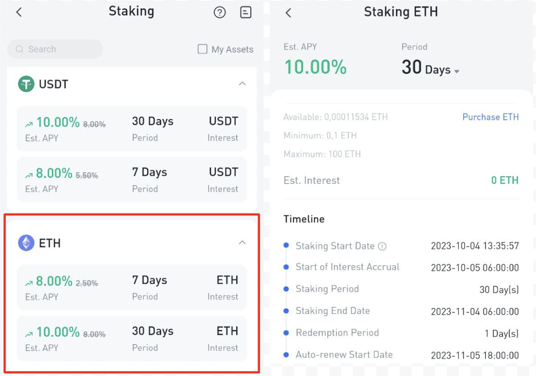536x376 pixels.
Task: Select USDT 30 Days 10.00% plan
Action: pyautogui.click(x=132, y=129)
